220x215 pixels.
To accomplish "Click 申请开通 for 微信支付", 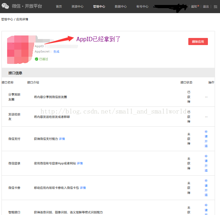I will point(206,139).
